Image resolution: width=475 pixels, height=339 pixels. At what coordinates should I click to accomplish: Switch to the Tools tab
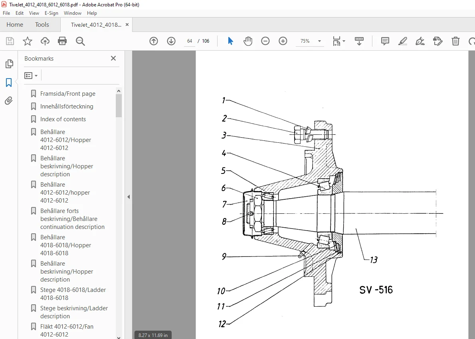coord(42,24)
